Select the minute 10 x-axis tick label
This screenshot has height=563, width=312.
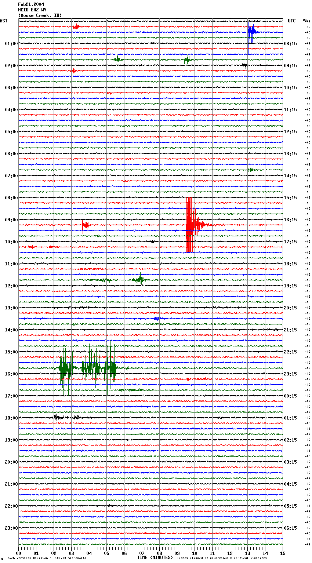(195, 553)
